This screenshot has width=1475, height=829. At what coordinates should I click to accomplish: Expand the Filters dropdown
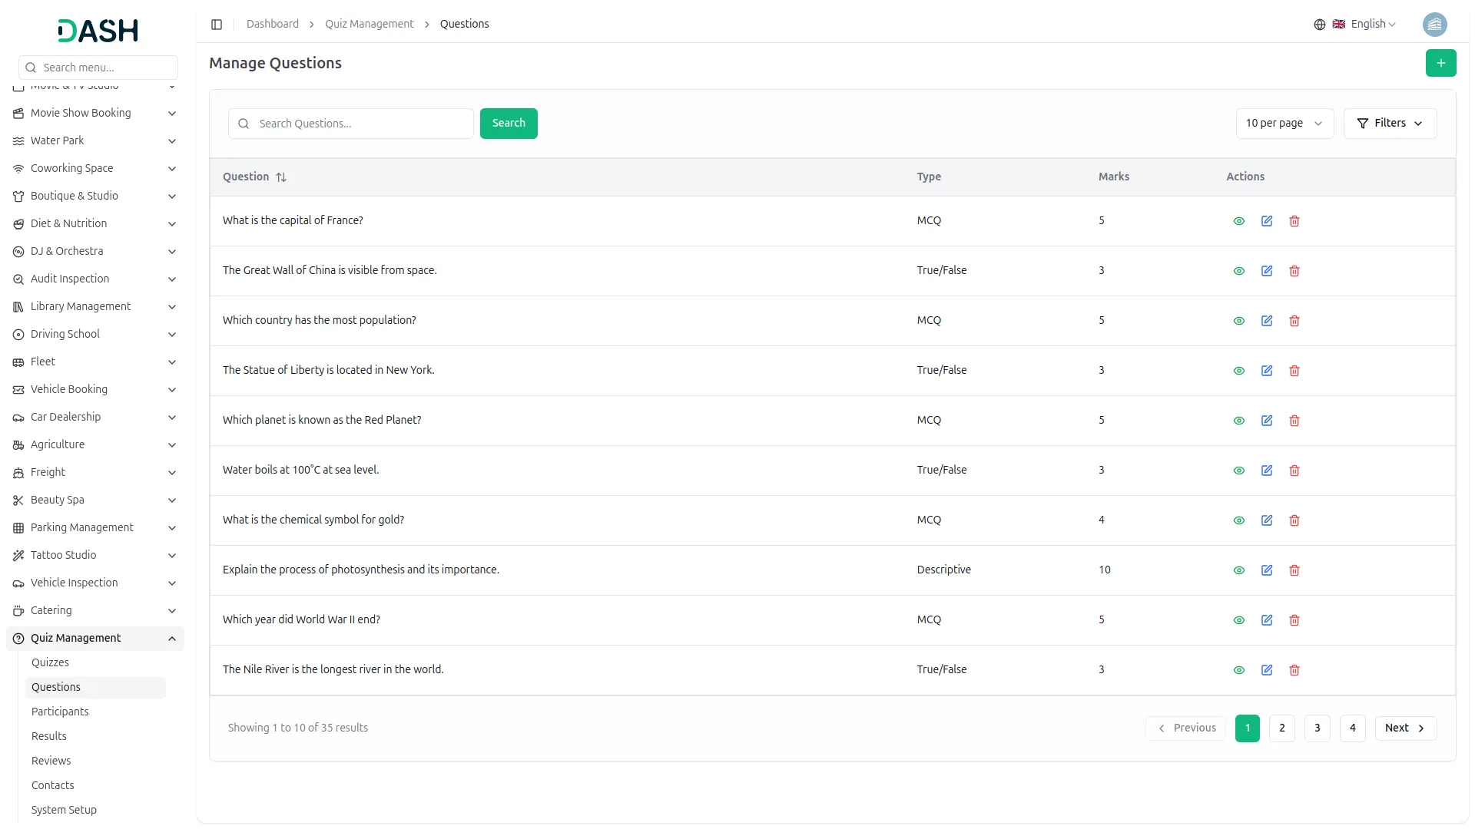[x=1390, y=124]
